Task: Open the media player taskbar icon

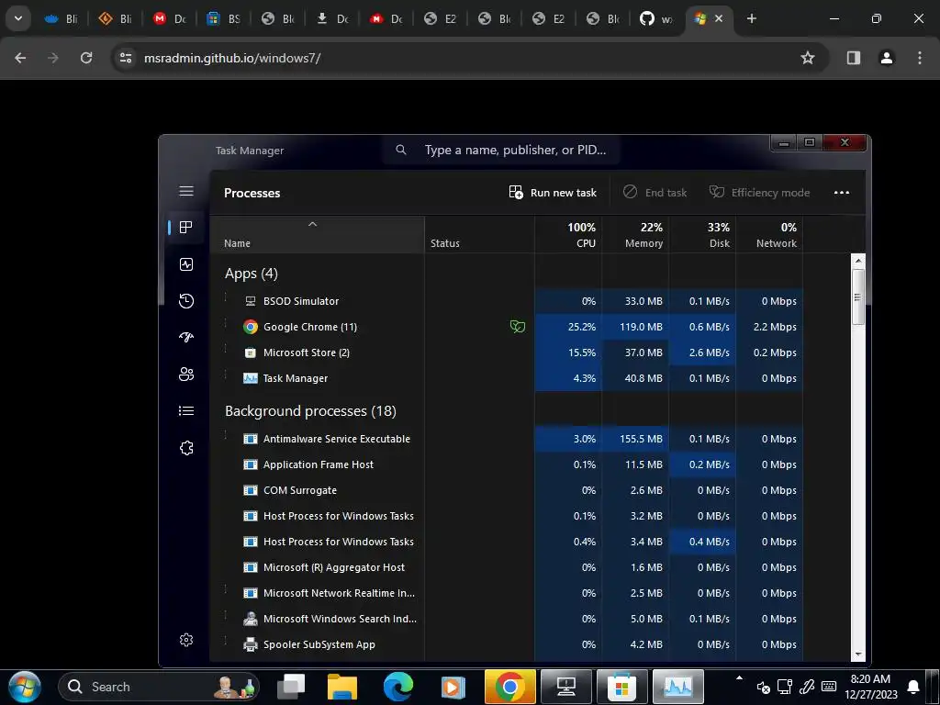Action: tap(453, 687)
